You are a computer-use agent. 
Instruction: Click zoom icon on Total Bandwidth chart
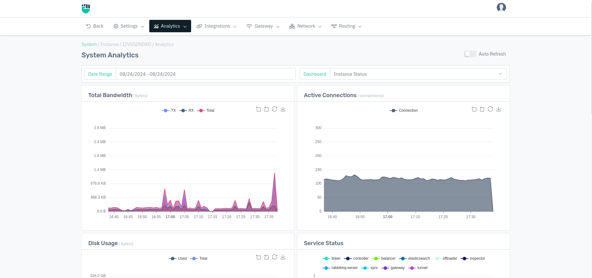click(258, 109)
